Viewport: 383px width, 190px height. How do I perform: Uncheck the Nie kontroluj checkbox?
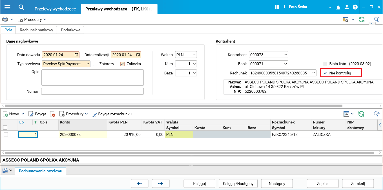coord(325,73)
